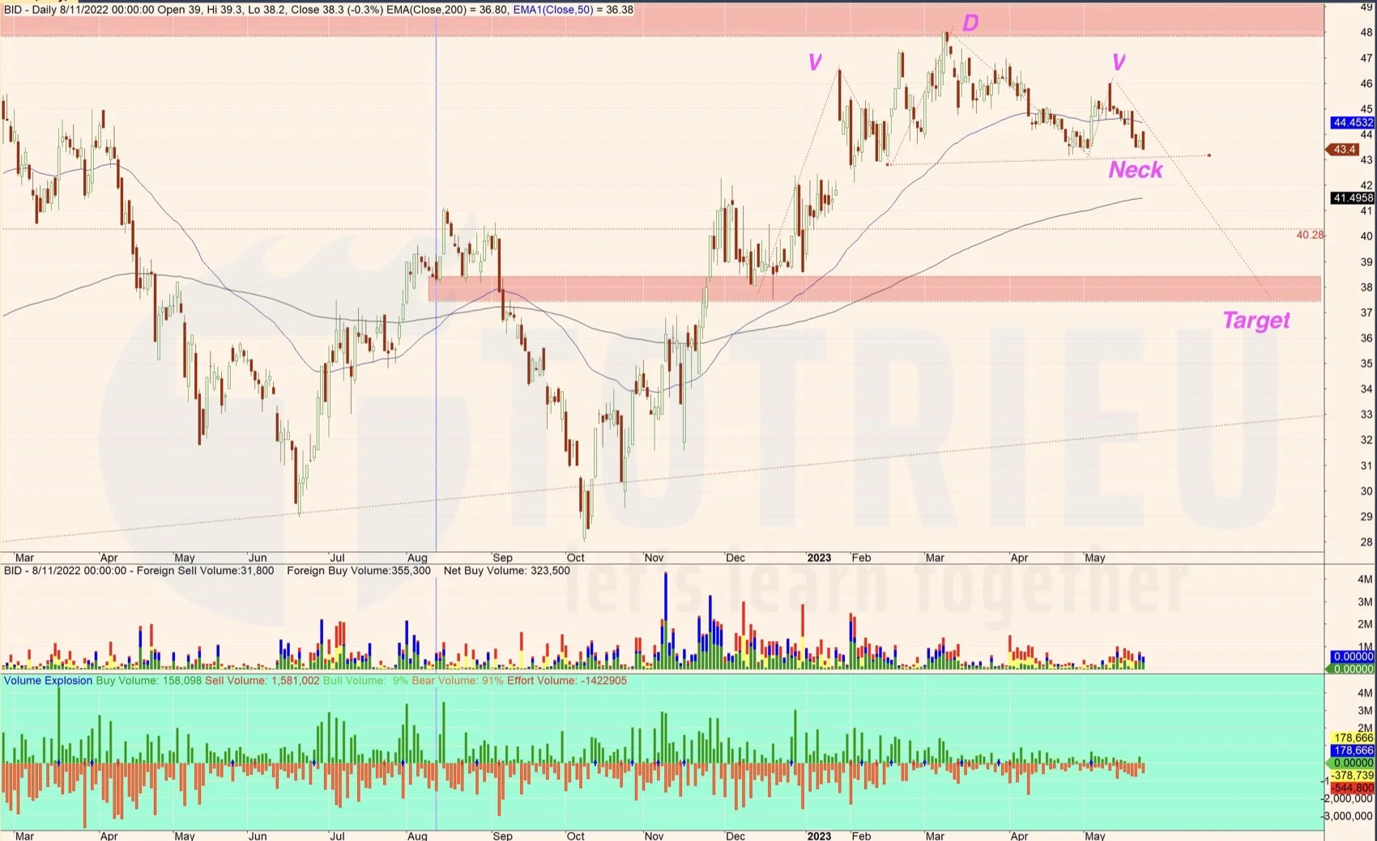Click the "Target" annotation text
This screenshot has width=1377, height=841.
[1255, 321]
